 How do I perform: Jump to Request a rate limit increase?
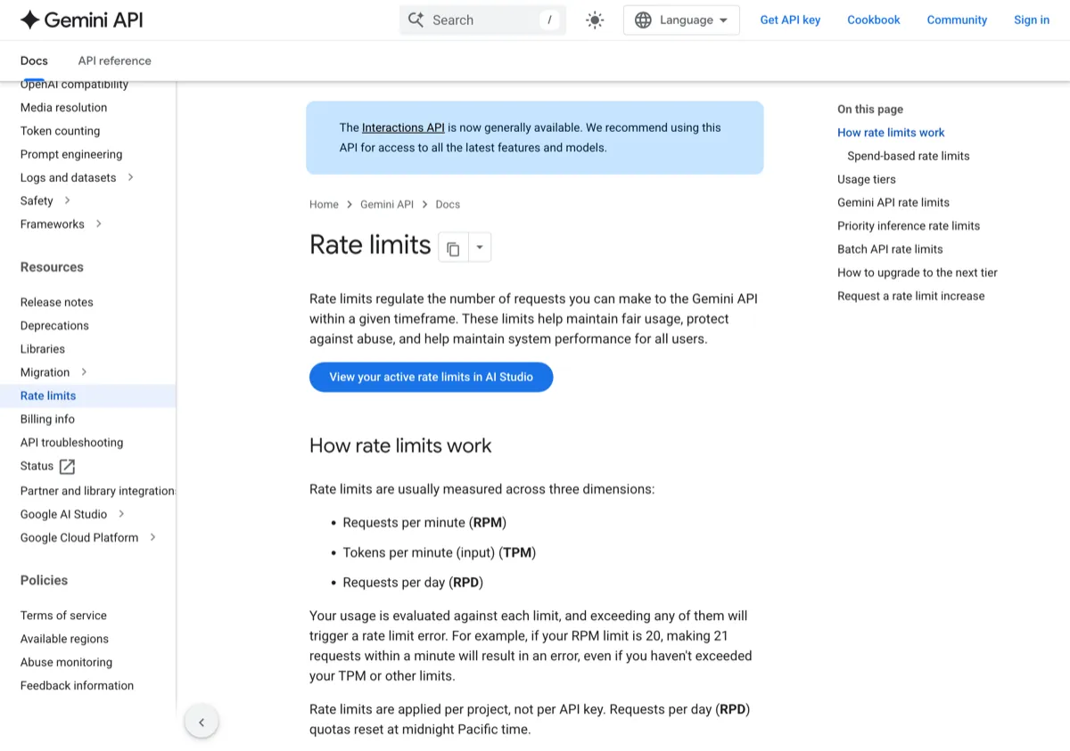pos(911,296)
